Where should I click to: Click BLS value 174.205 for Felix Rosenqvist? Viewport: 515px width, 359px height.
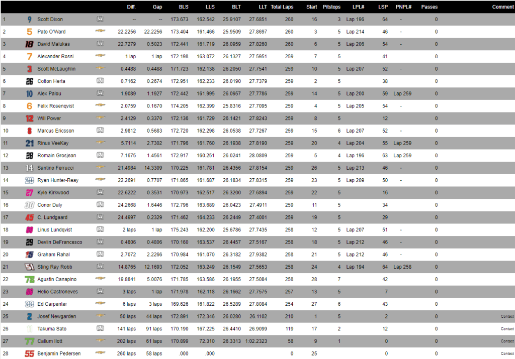tap(180, 106)
